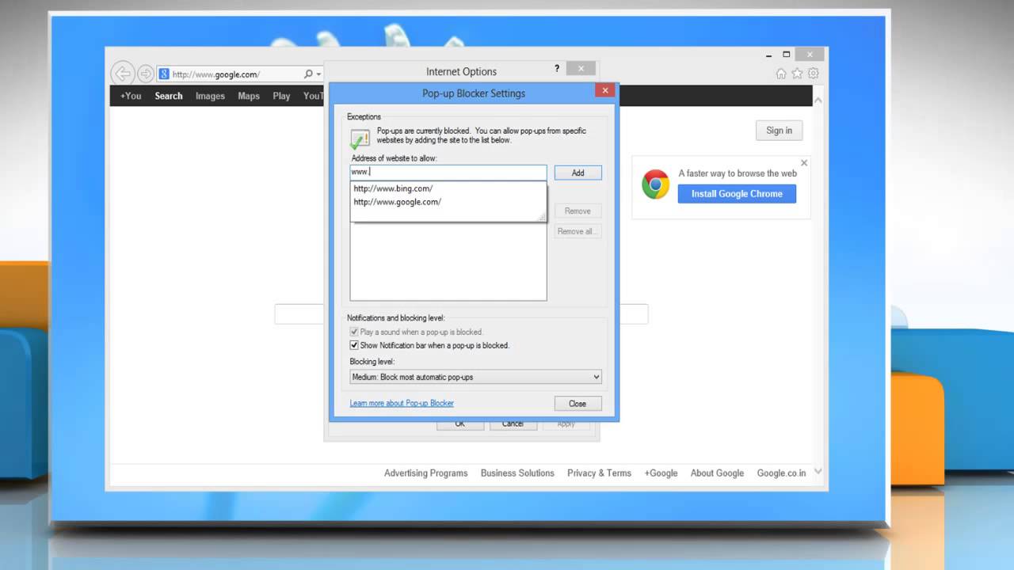The image size is (1014, 570).
Task: Dismiss the Chrome promo with the X
Action: click(x=804, y=163)
